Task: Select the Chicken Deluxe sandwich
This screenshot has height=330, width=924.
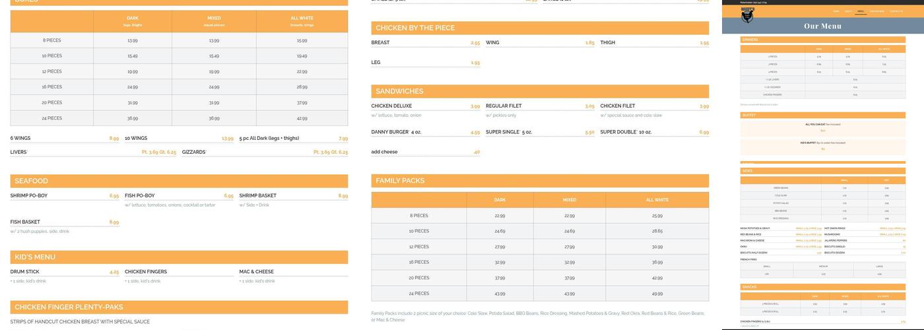Action: point(391,106)
